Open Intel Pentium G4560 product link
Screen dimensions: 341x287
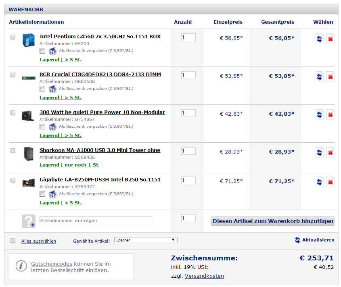click(x=100, y=37)
